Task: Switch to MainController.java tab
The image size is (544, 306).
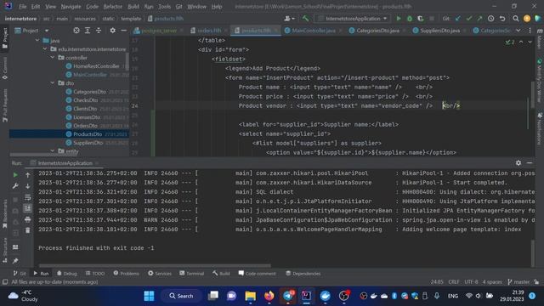Action: point(314,31)
